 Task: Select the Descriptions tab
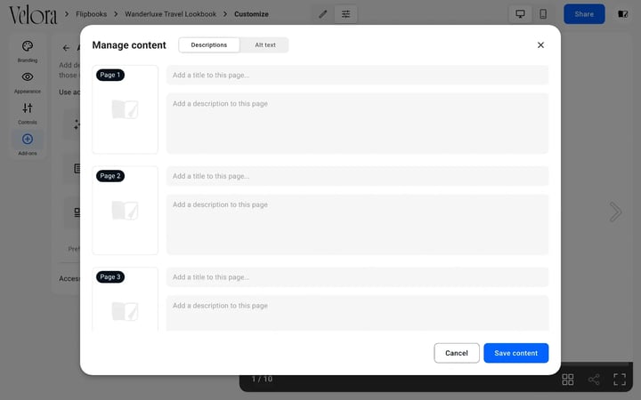point(209,45)
